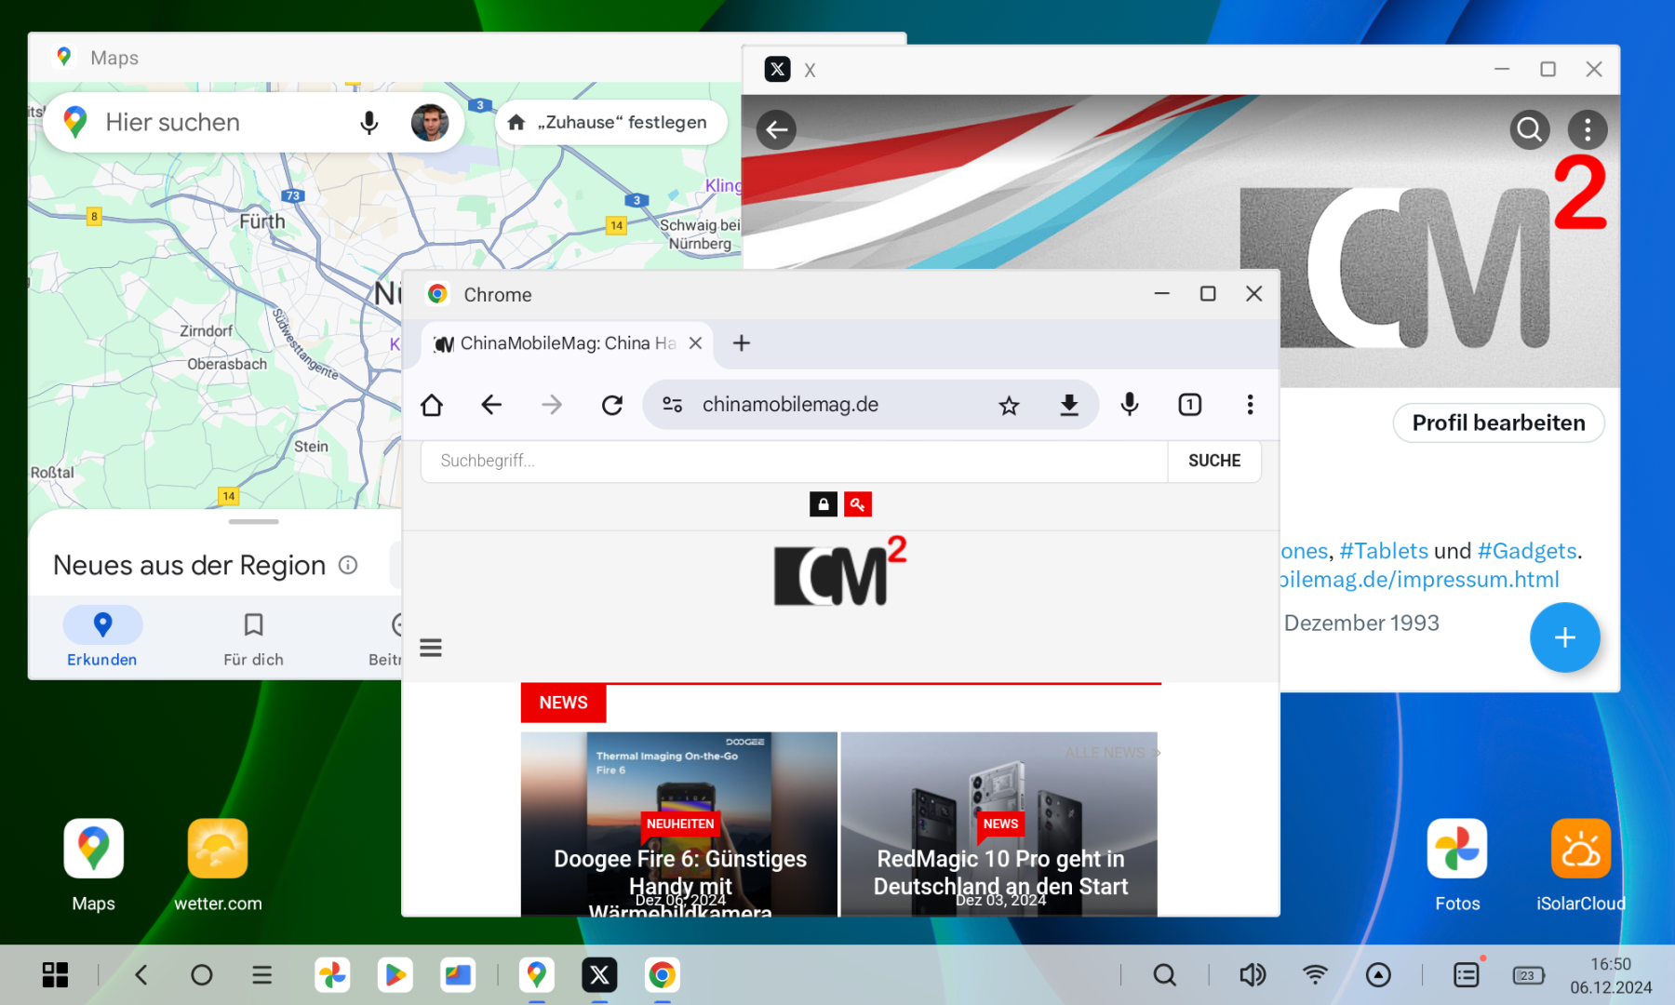The image size is (1675, 1005).
Task: Open the RedMagic 10 Pro article
Action: coord(999,824)
